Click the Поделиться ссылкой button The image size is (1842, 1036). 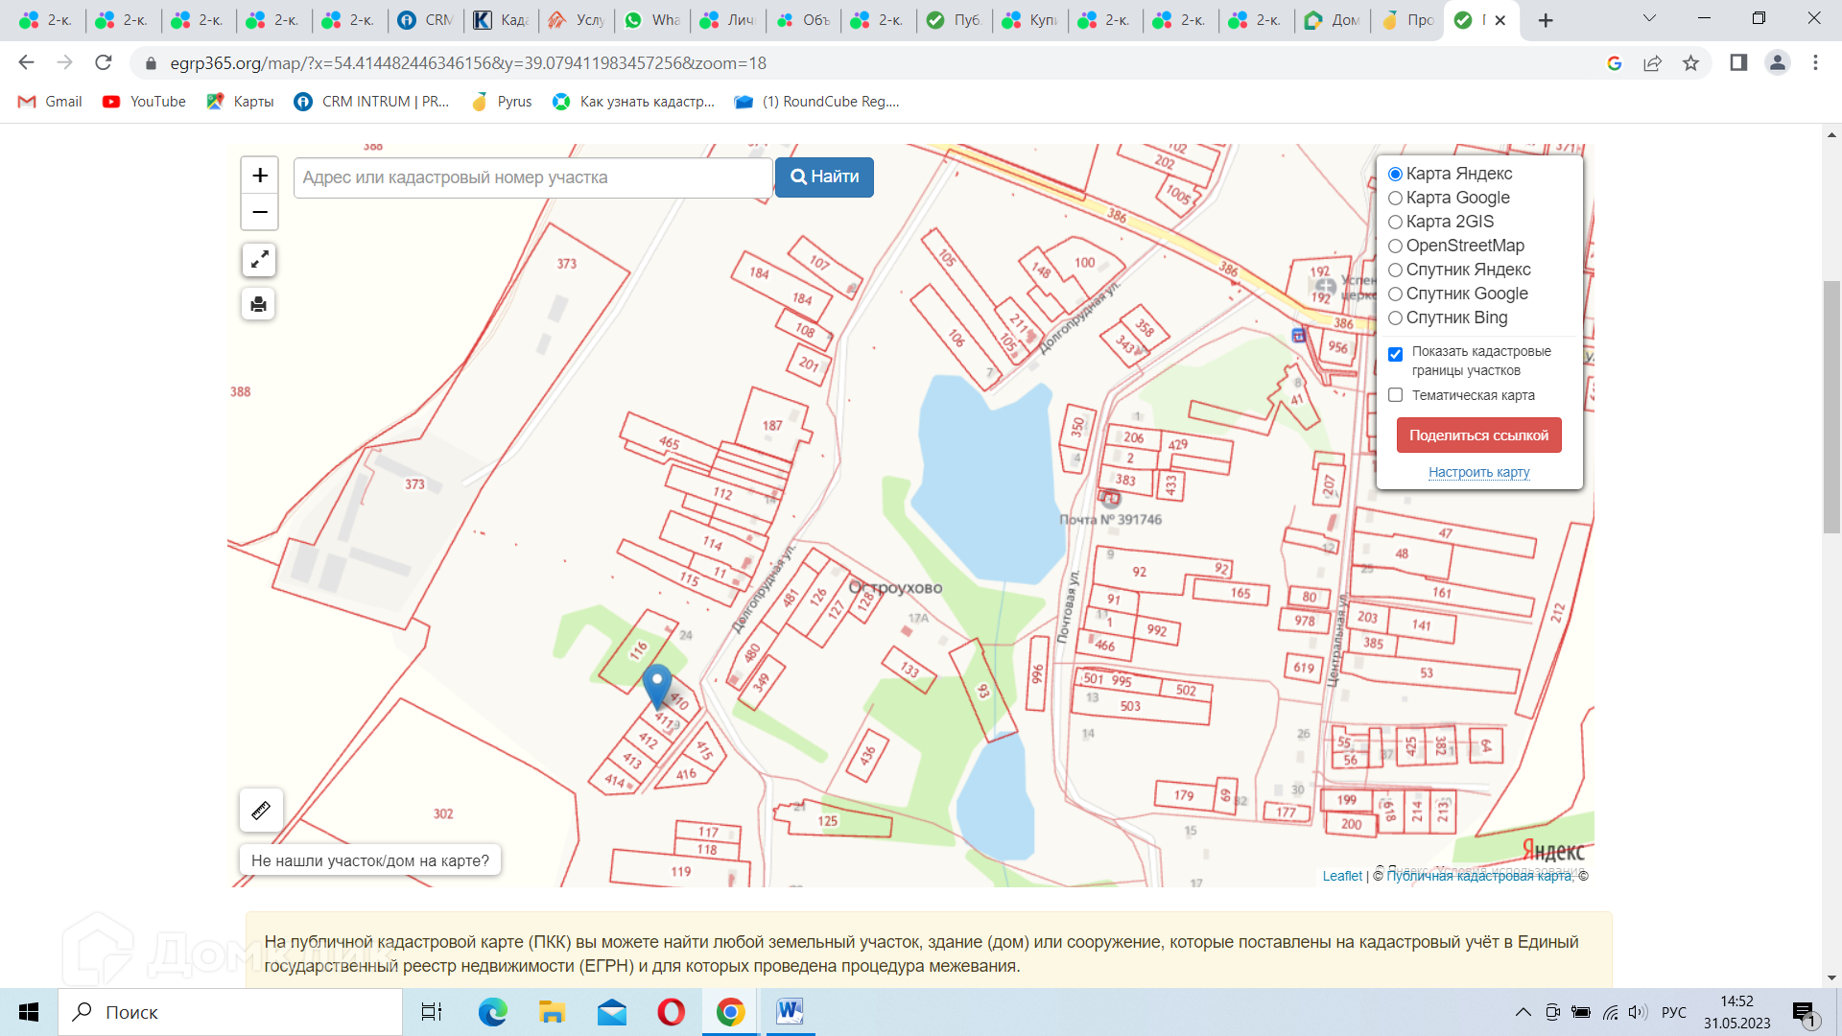pos(1478,436)
